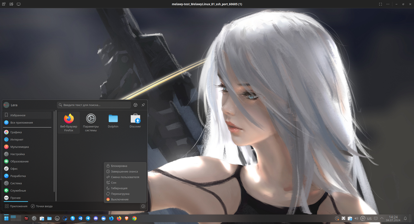The height and width of the screenshot is (224, 414).
Task: Open the Графика category
Action: pos(27,132)
